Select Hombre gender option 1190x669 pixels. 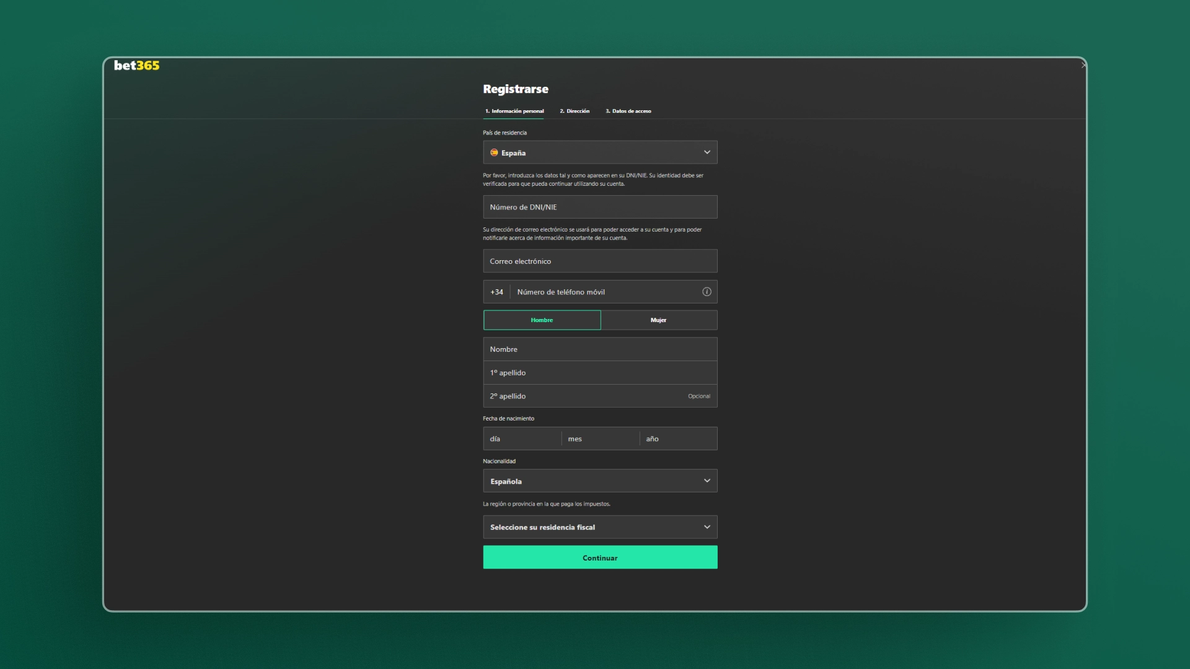pyautogui.click(x=542, y=320)
